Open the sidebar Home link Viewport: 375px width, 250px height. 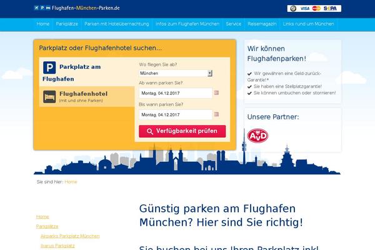click(x=42, y=217)
